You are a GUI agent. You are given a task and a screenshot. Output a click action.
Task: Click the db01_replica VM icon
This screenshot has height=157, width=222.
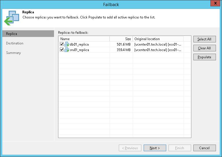[x=67, y=44]
